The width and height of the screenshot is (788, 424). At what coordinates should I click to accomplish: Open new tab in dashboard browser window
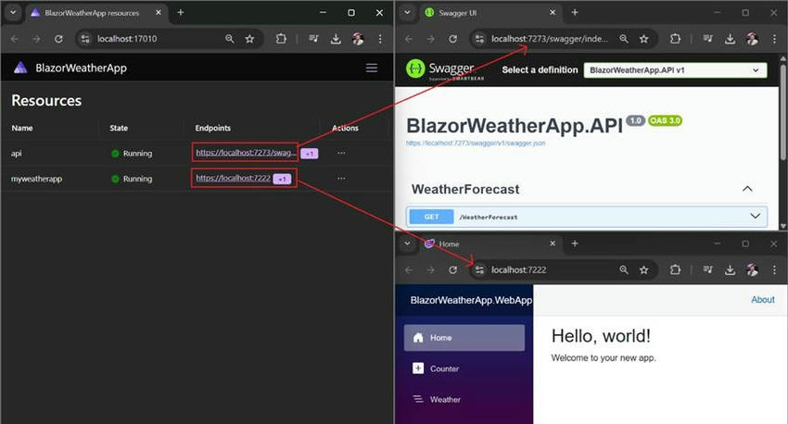[x=181, y=13]
